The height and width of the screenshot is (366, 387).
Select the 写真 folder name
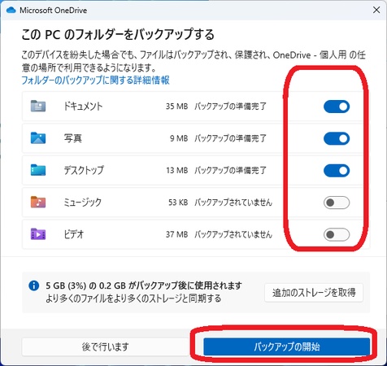point(73,138)
